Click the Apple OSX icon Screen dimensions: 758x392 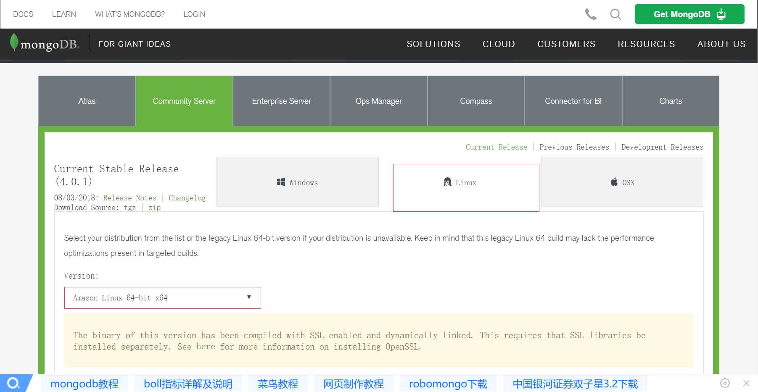(x=614, y=182)
